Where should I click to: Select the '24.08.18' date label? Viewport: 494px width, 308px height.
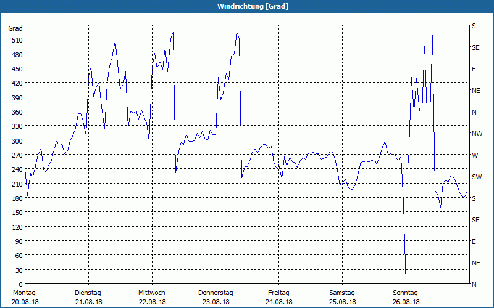[x=279, y=302]
